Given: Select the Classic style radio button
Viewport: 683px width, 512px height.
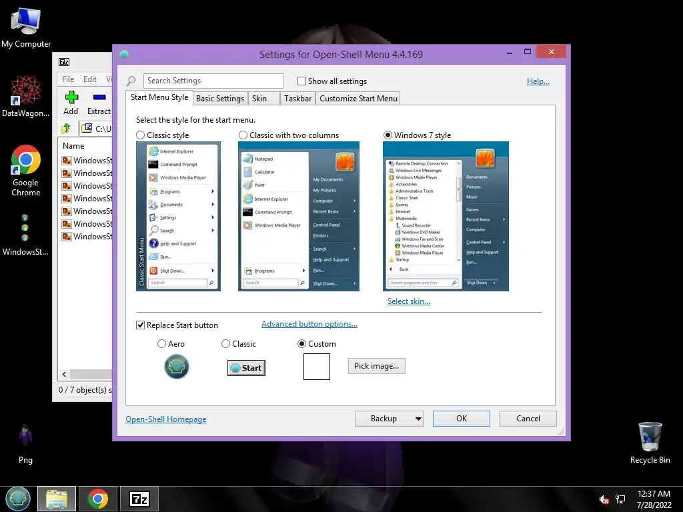Looking at the screenshot, I should coord(140,135).
